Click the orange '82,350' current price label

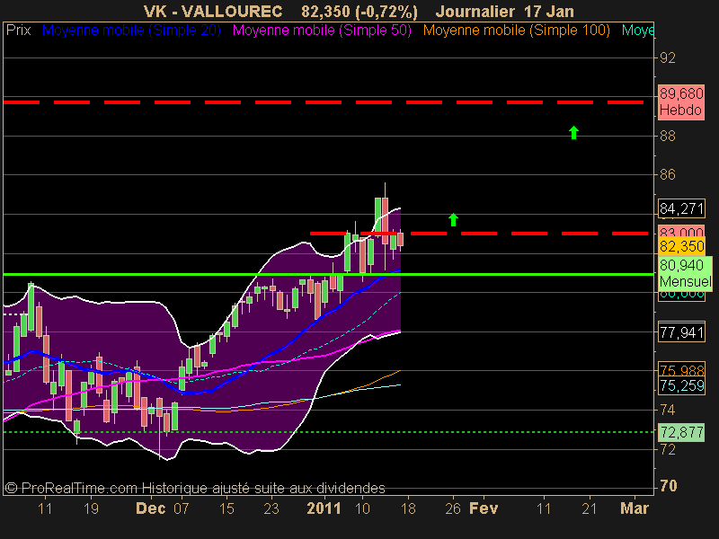[681, 246]
